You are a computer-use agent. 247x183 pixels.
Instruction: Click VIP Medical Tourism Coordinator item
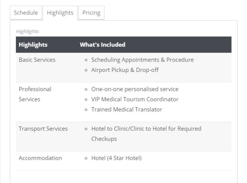coord(135,99)
